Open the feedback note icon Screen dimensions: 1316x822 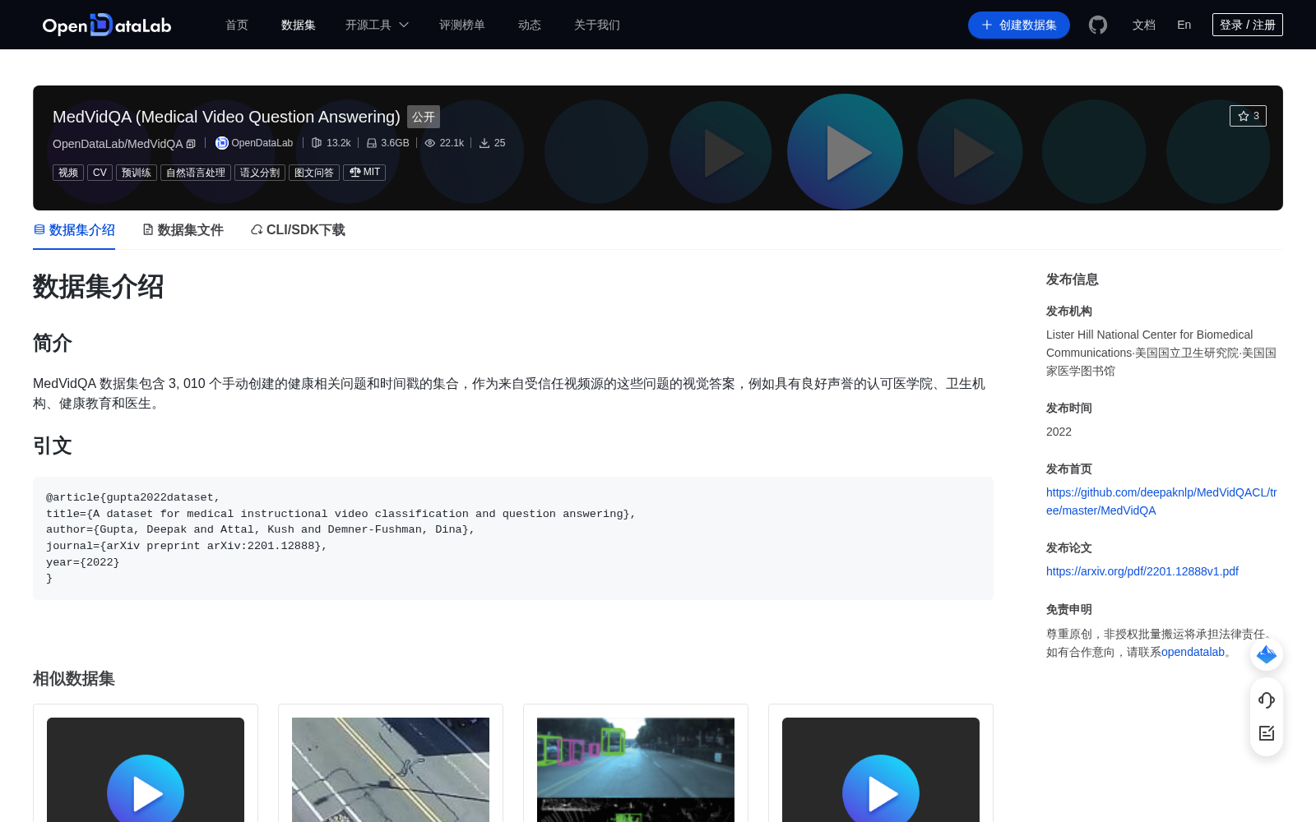point(1267,733)
